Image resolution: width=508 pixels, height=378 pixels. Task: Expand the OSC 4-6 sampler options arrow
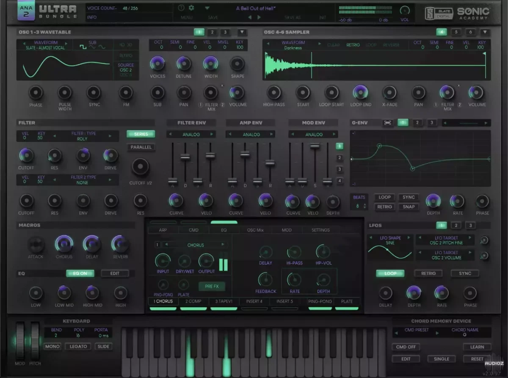point(485,32)
